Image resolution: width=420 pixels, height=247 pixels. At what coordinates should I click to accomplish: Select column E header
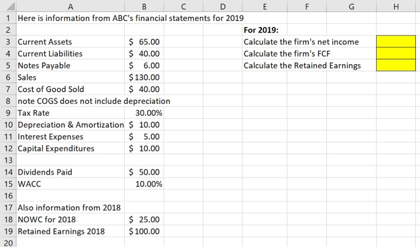(265, 6)
